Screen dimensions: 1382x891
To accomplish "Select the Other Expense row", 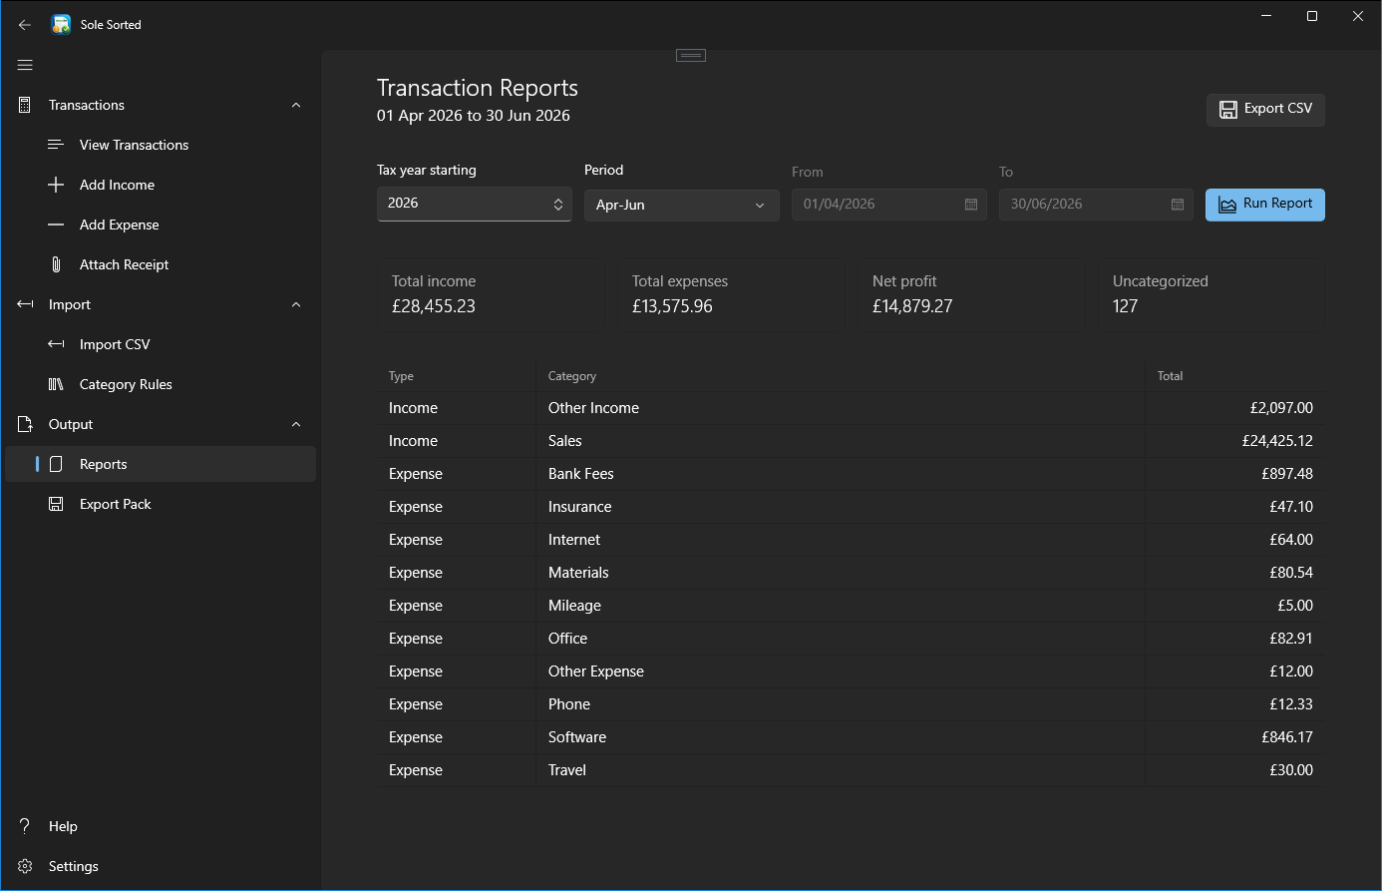I will coord(851,671).
